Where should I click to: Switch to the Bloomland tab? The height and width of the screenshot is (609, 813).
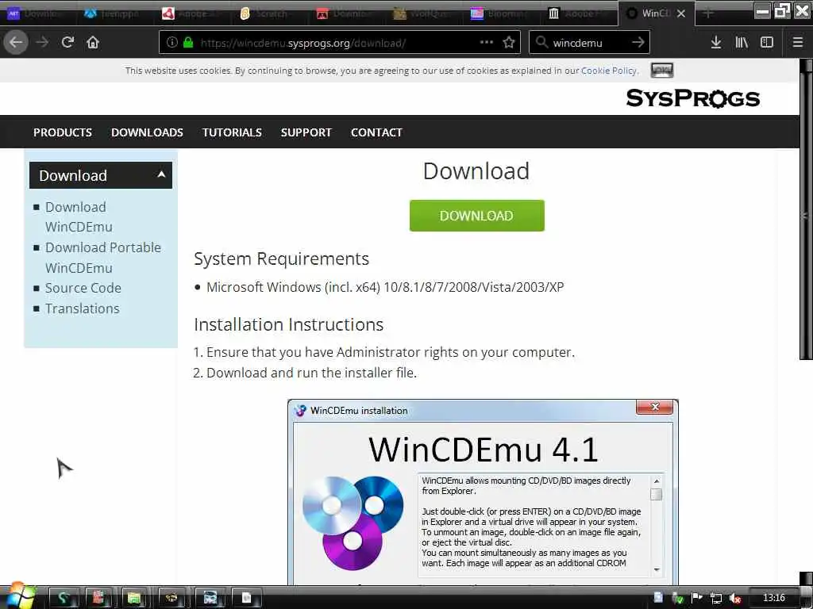coord(502,13)
